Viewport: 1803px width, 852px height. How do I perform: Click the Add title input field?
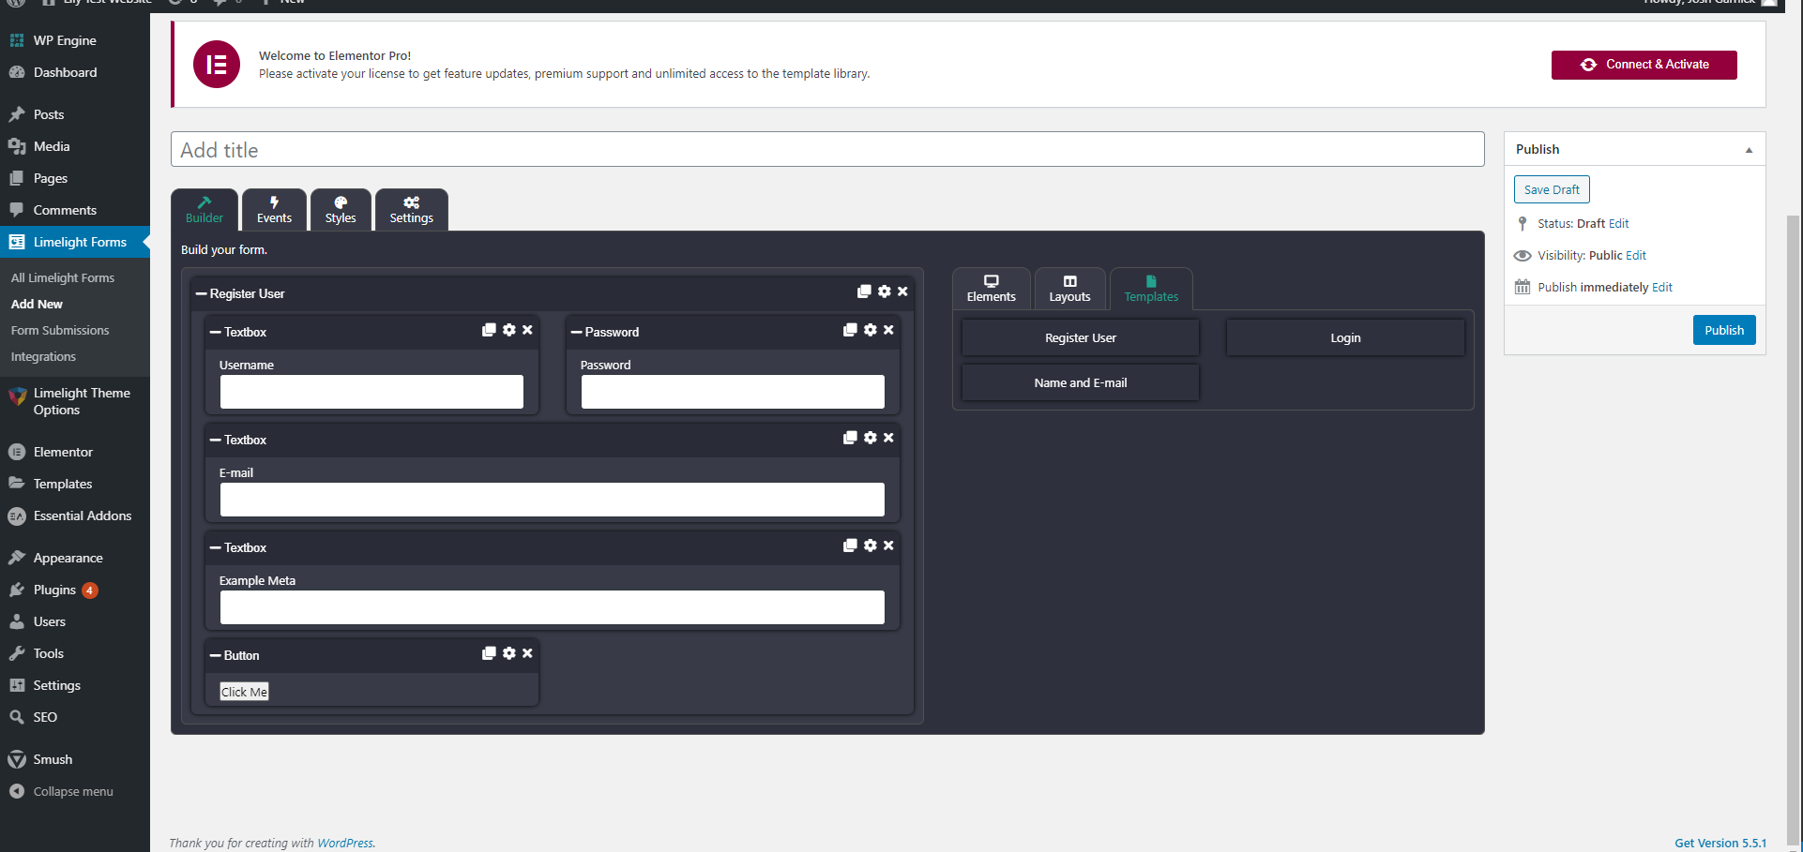pos(826,150)
